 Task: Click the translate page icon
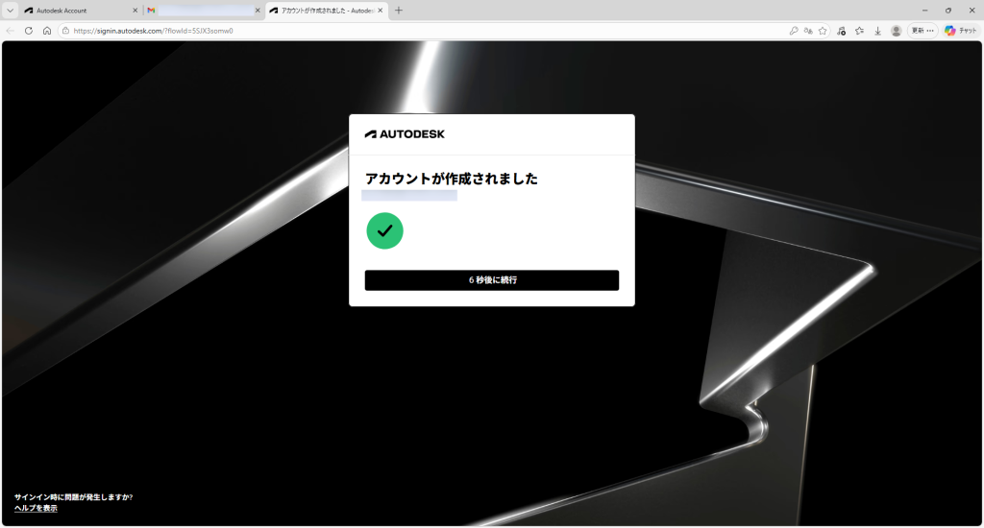[x=808, y=31]
